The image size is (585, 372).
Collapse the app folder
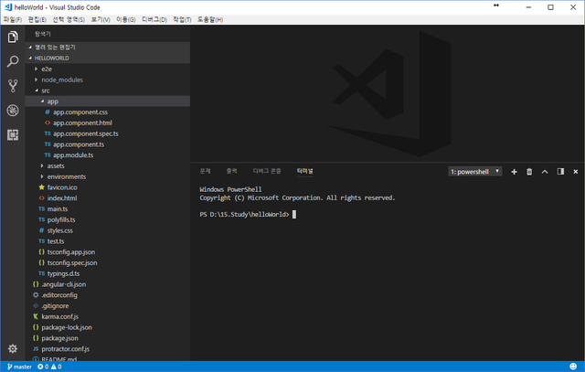point(108,101)
